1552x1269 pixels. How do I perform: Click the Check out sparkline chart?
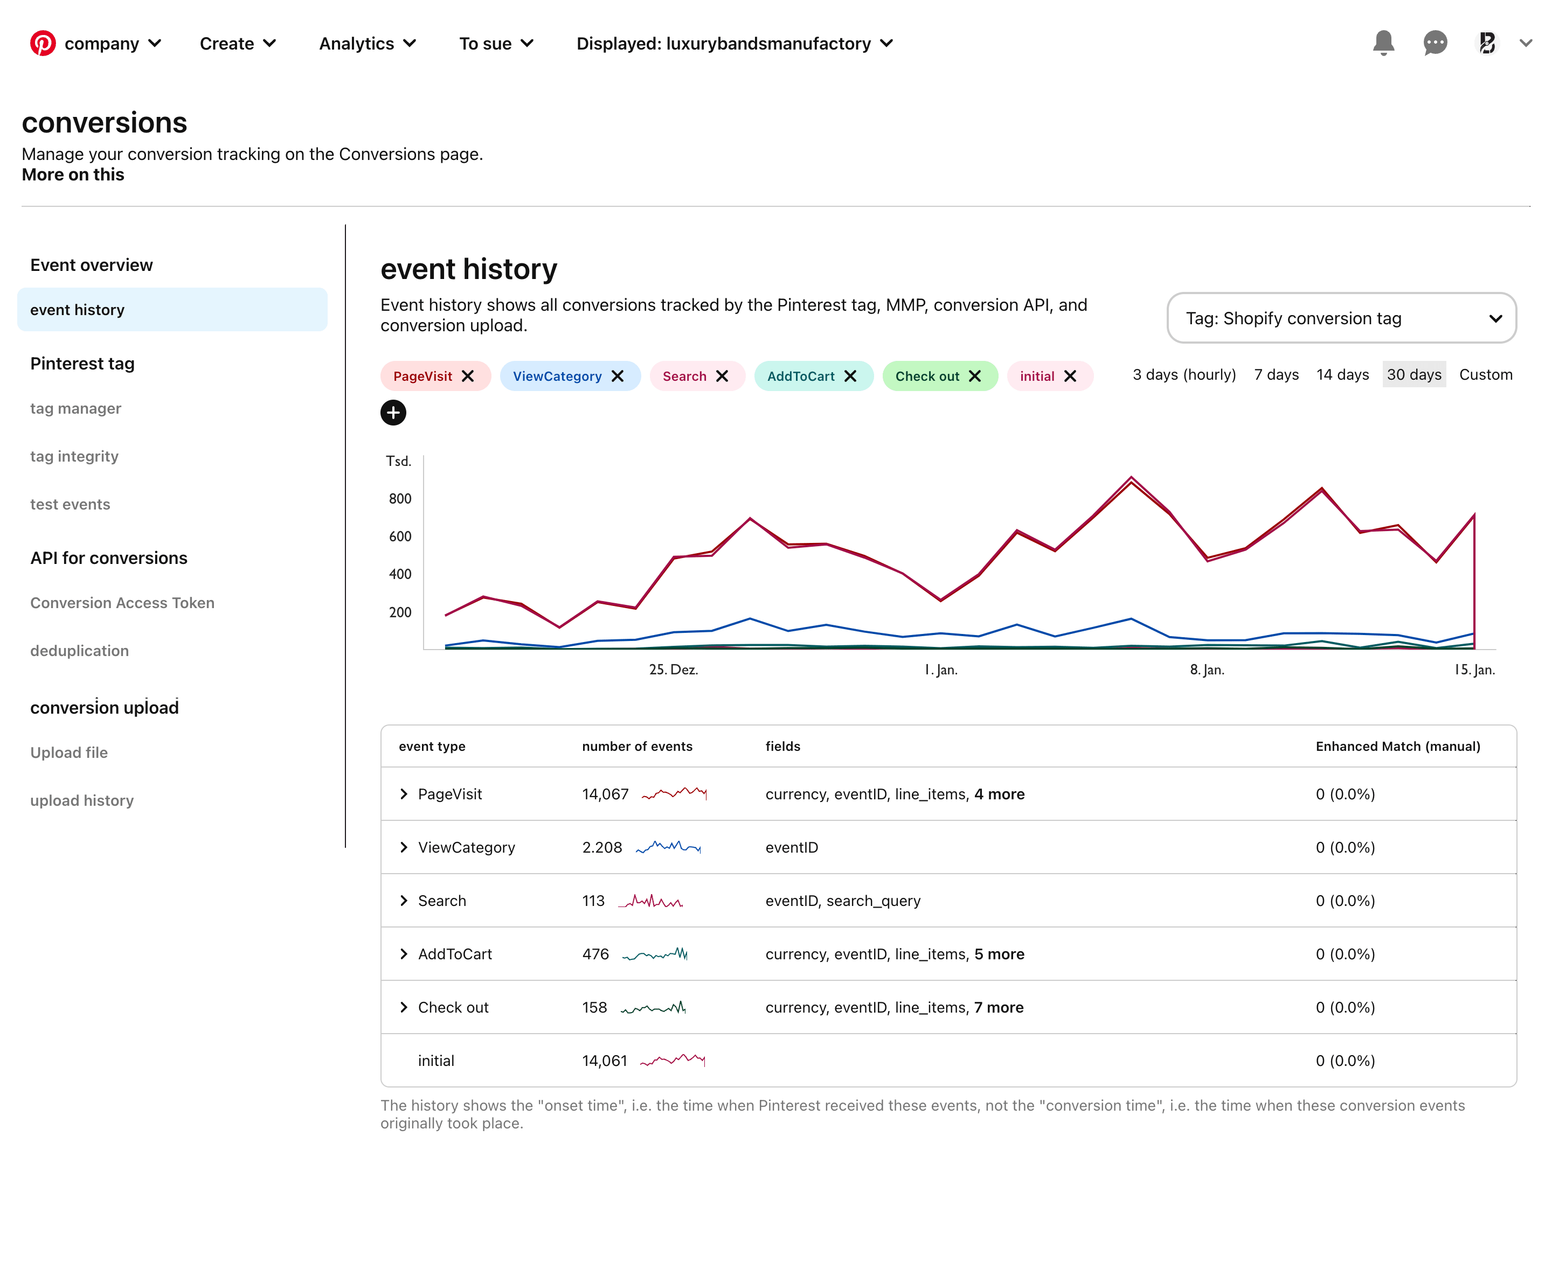[x=653, y=1007]
